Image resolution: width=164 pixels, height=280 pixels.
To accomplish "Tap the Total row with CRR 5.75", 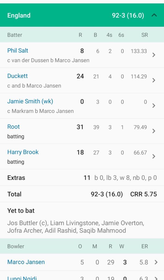I will (82, 194).
